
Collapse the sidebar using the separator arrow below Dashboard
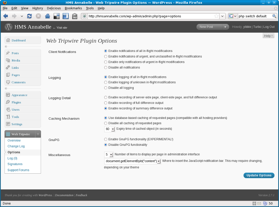click(6, 47)
